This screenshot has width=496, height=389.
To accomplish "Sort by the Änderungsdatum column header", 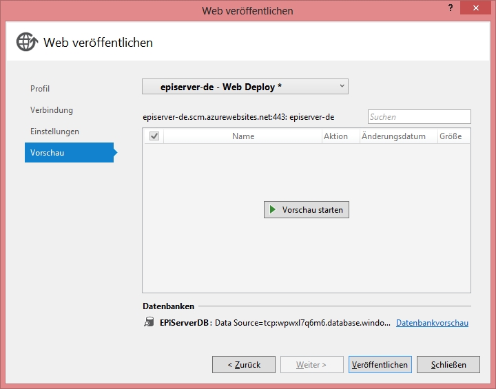I will pyautogui.click(x=393, y=136).
